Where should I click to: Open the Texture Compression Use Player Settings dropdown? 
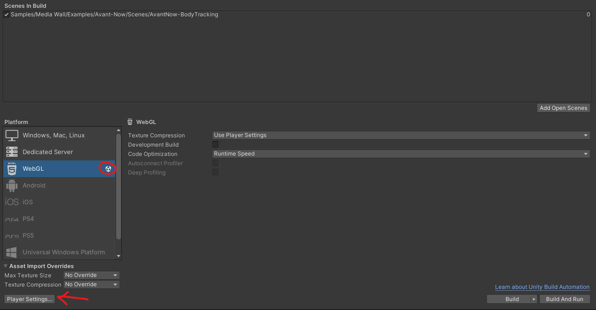click(x=401, y=135)
